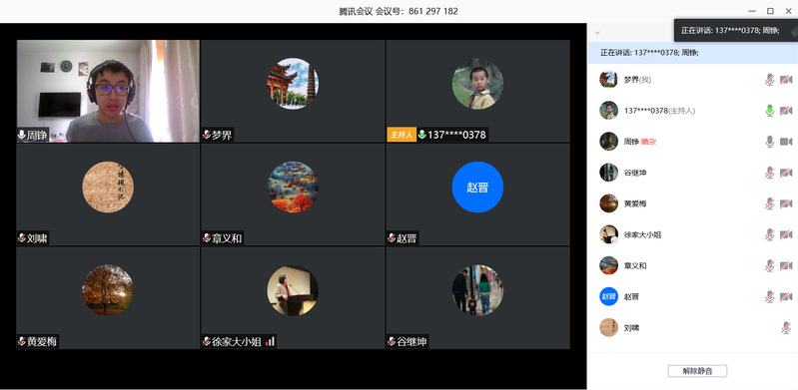Mute the green microphone of host 137****0378
Viewport: 798px width, 390px height.
[x=769, y=111]
